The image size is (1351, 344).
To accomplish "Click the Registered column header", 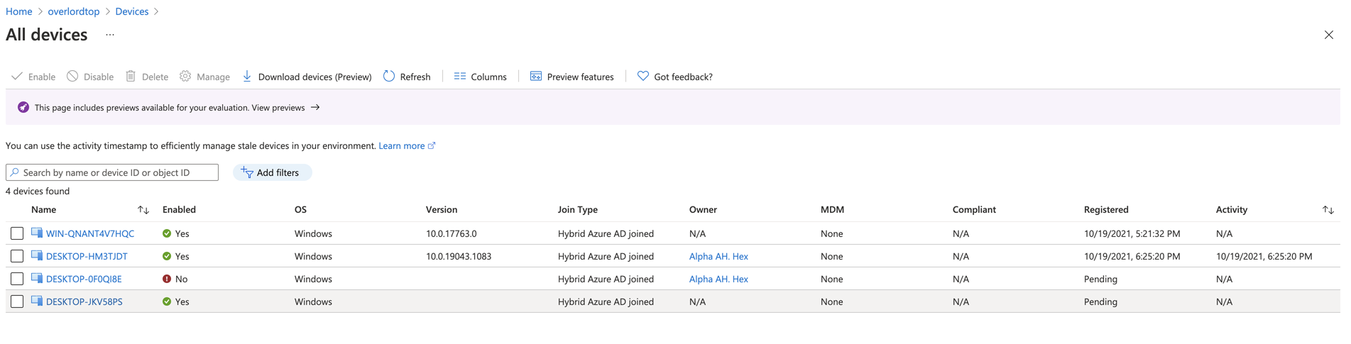I will pyautogui.click(x=1106, y=209).
